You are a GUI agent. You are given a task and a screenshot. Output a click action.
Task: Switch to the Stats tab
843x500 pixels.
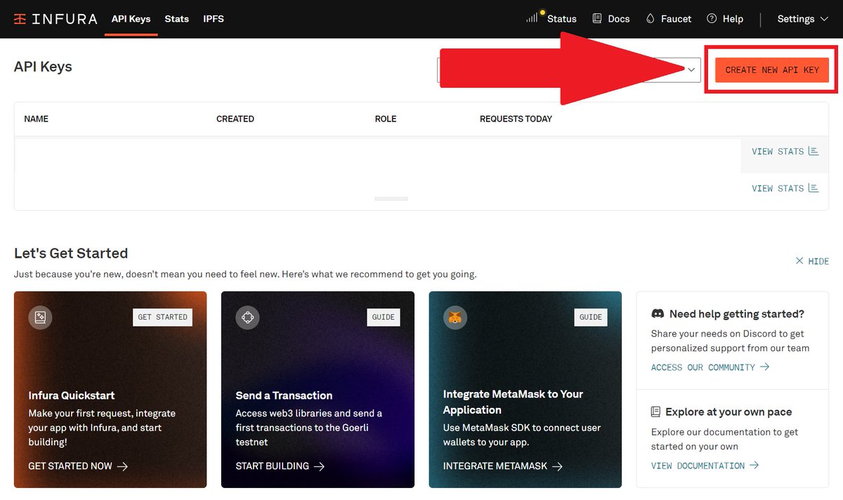[177, 19]
